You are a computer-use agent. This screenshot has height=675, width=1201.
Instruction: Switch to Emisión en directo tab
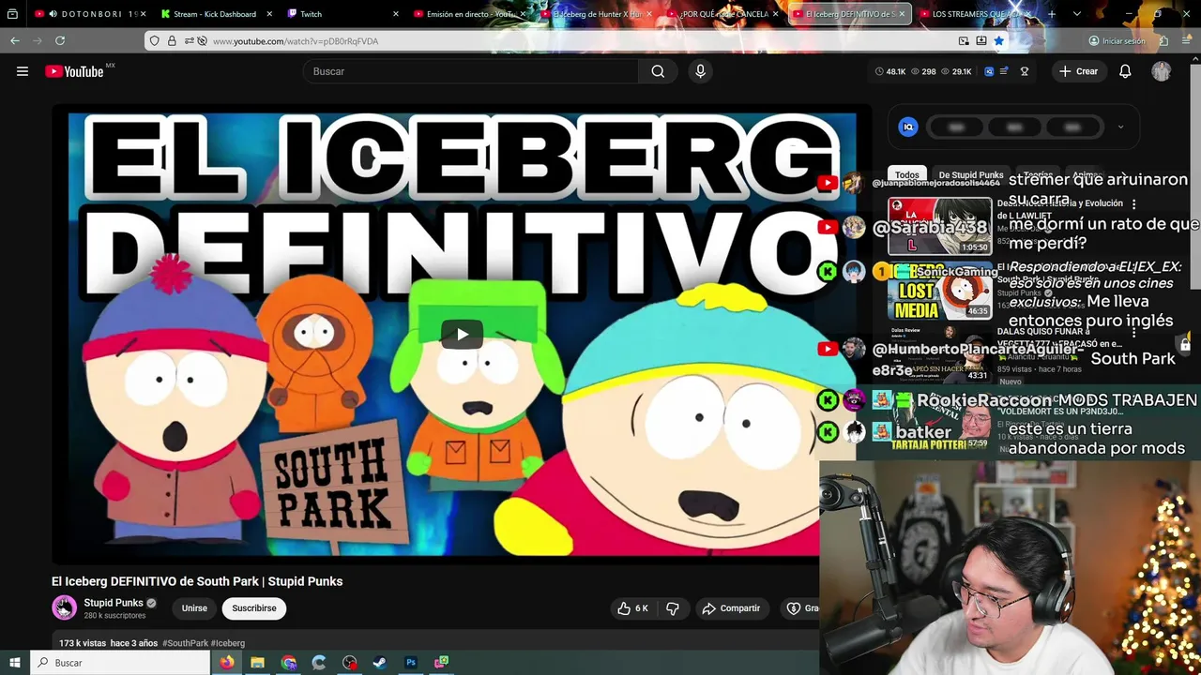(x=469, y=14)
